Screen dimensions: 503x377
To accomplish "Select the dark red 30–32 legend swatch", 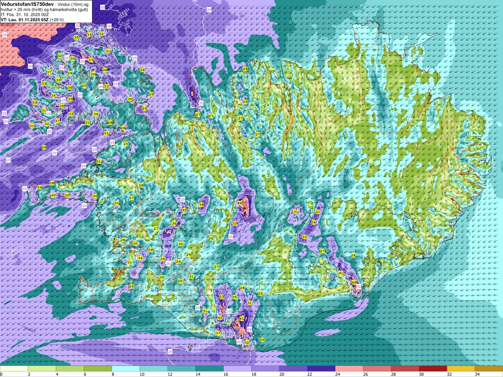I will point(433,369).
